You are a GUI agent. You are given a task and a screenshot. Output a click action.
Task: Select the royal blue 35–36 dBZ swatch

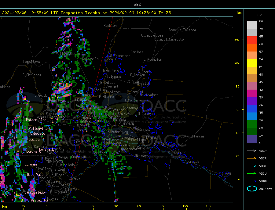tap(252, 109)
